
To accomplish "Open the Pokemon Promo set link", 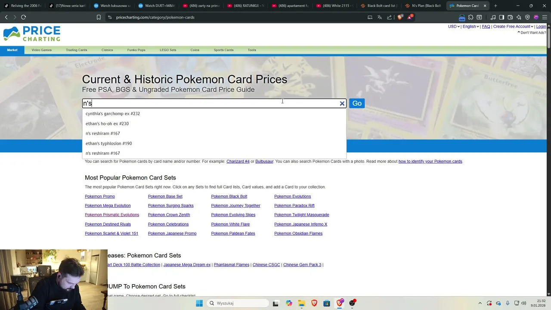I will point(100,196).
